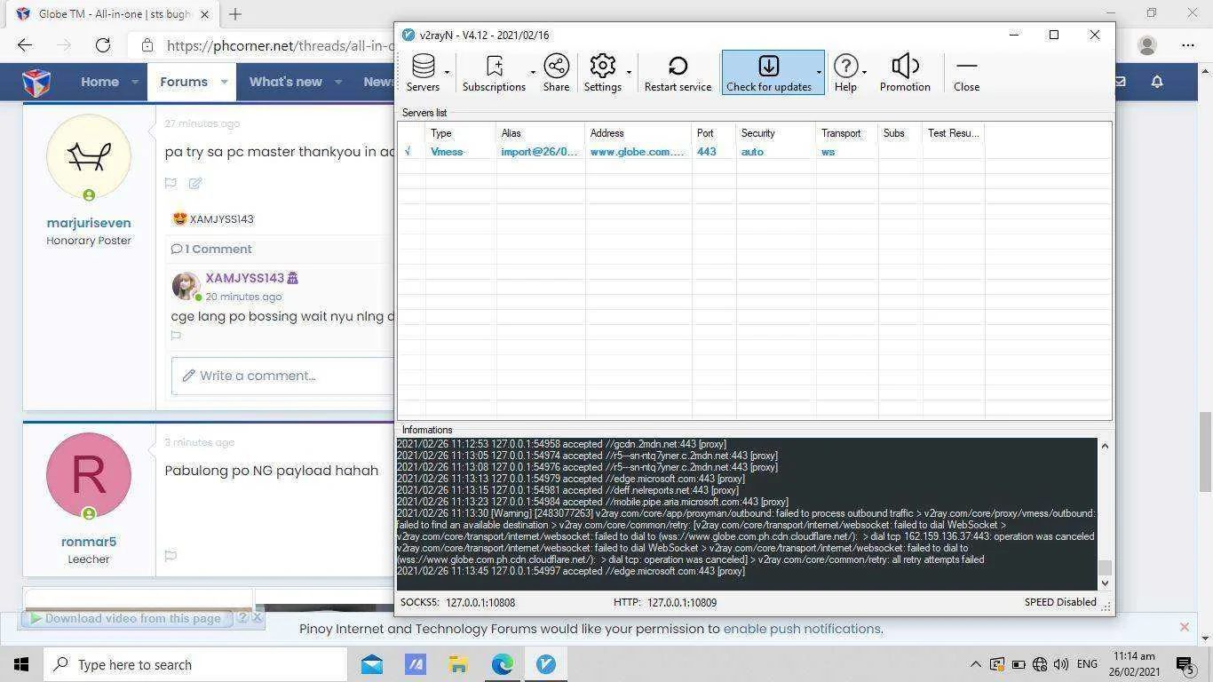
Task: Open Edge settings and more menu
Action: (x=1188, y=45)
